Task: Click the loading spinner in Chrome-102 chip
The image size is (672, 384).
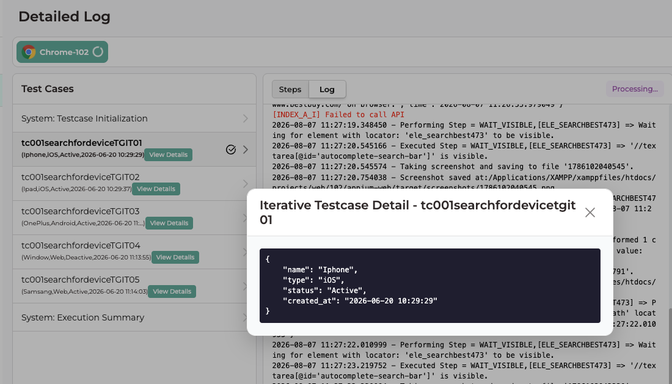Action: [x=98, y=52]
